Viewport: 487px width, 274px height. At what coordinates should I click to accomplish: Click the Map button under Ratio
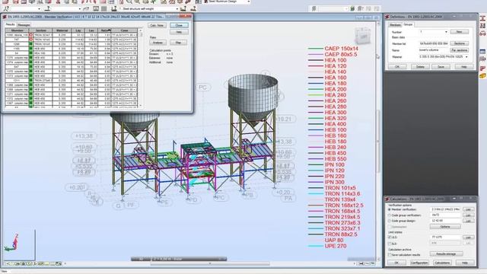[178, 43]
